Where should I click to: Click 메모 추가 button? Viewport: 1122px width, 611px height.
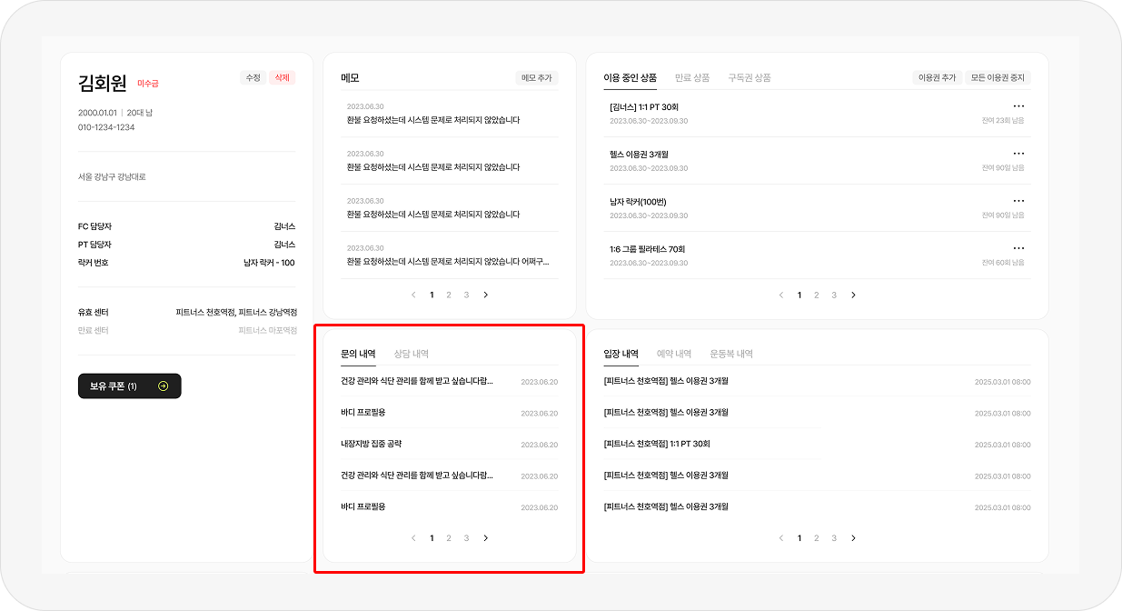[x=536, y=78]
